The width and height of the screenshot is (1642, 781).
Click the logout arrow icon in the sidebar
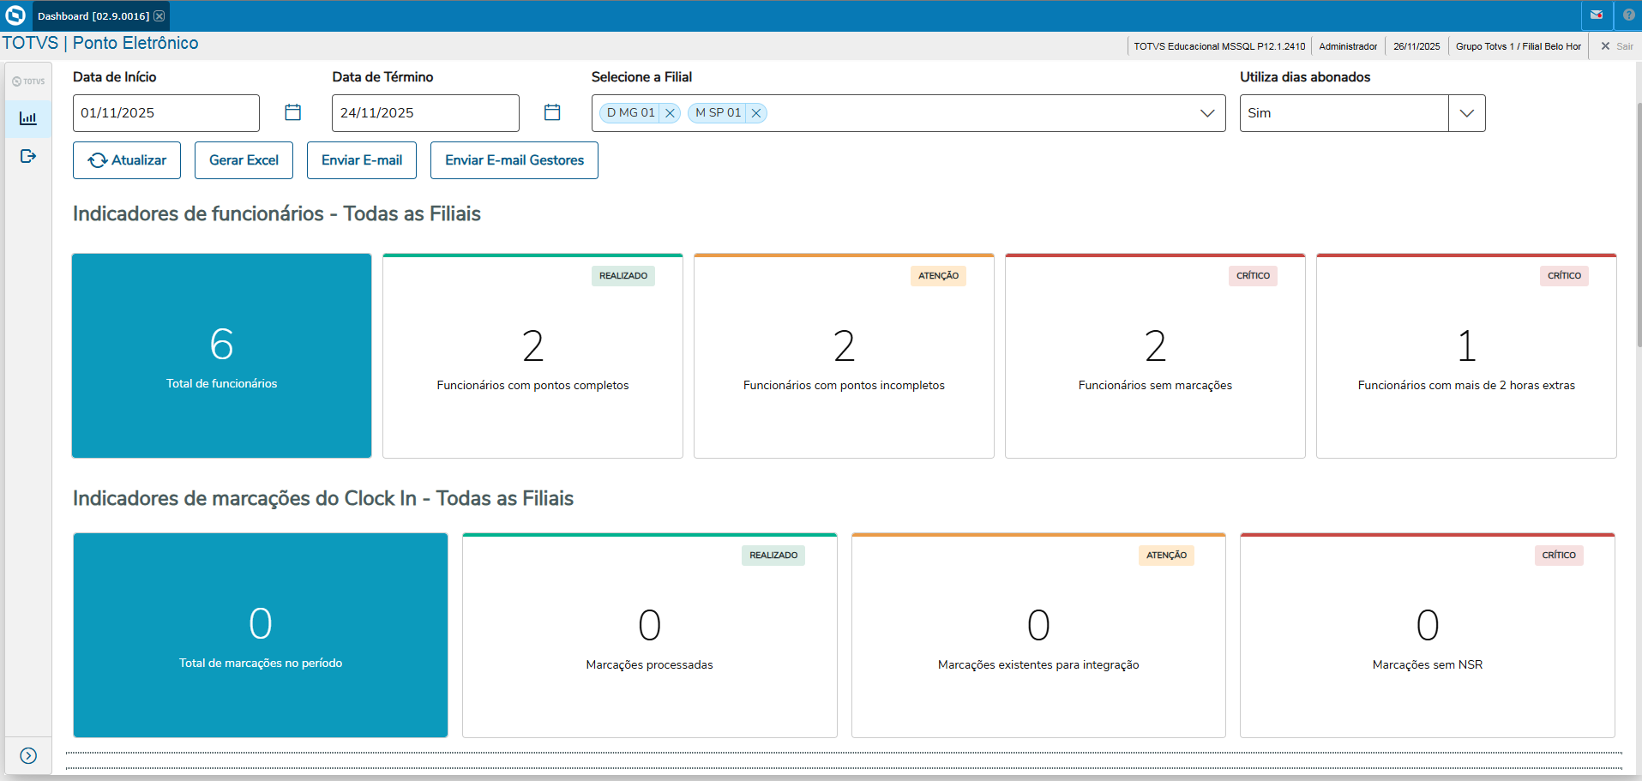[28, 156]
